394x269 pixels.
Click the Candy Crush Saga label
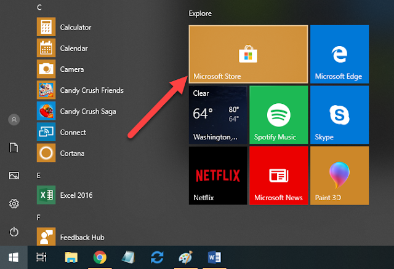click(88, 112)
